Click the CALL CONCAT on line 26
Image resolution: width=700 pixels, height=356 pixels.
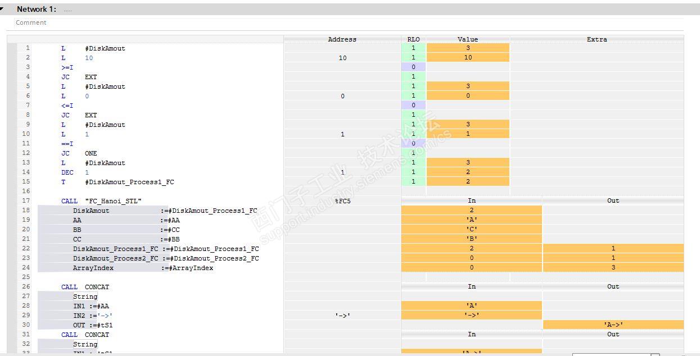pos(85,287)
